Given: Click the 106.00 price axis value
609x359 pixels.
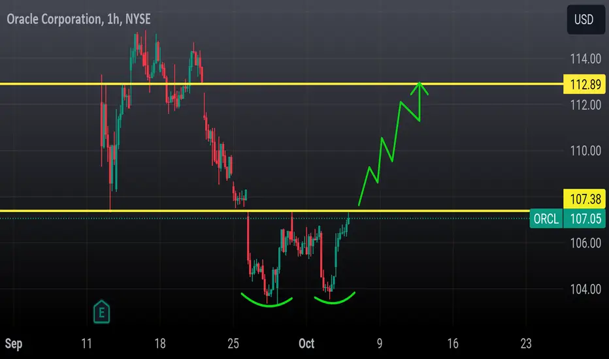Looking at the screenshot, I should tap(585, 243).
